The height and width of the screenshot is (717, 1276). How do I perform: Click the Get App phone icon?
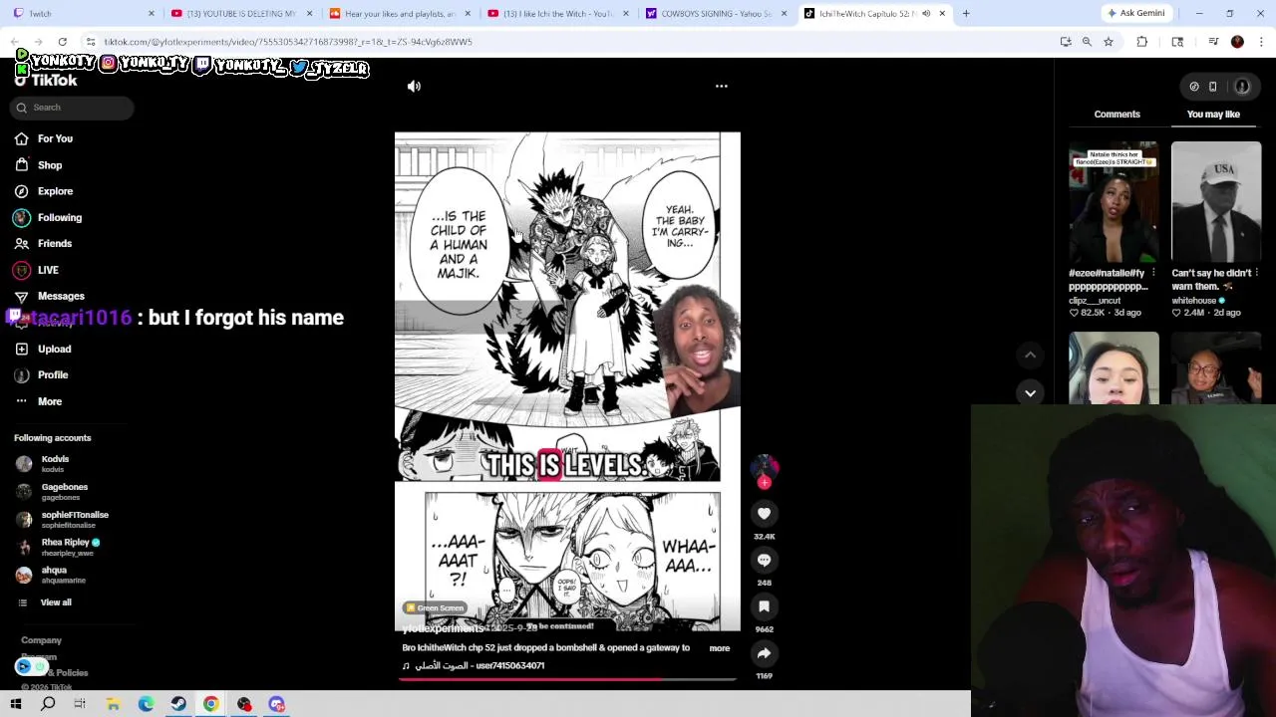[x=1213, y=87]
